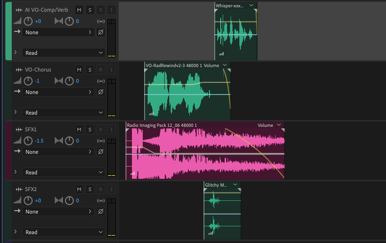This screenshot has height=243, width=386.
Task: Click Sum to Mono icon on SFX2 track
Action: click(101, 201)
